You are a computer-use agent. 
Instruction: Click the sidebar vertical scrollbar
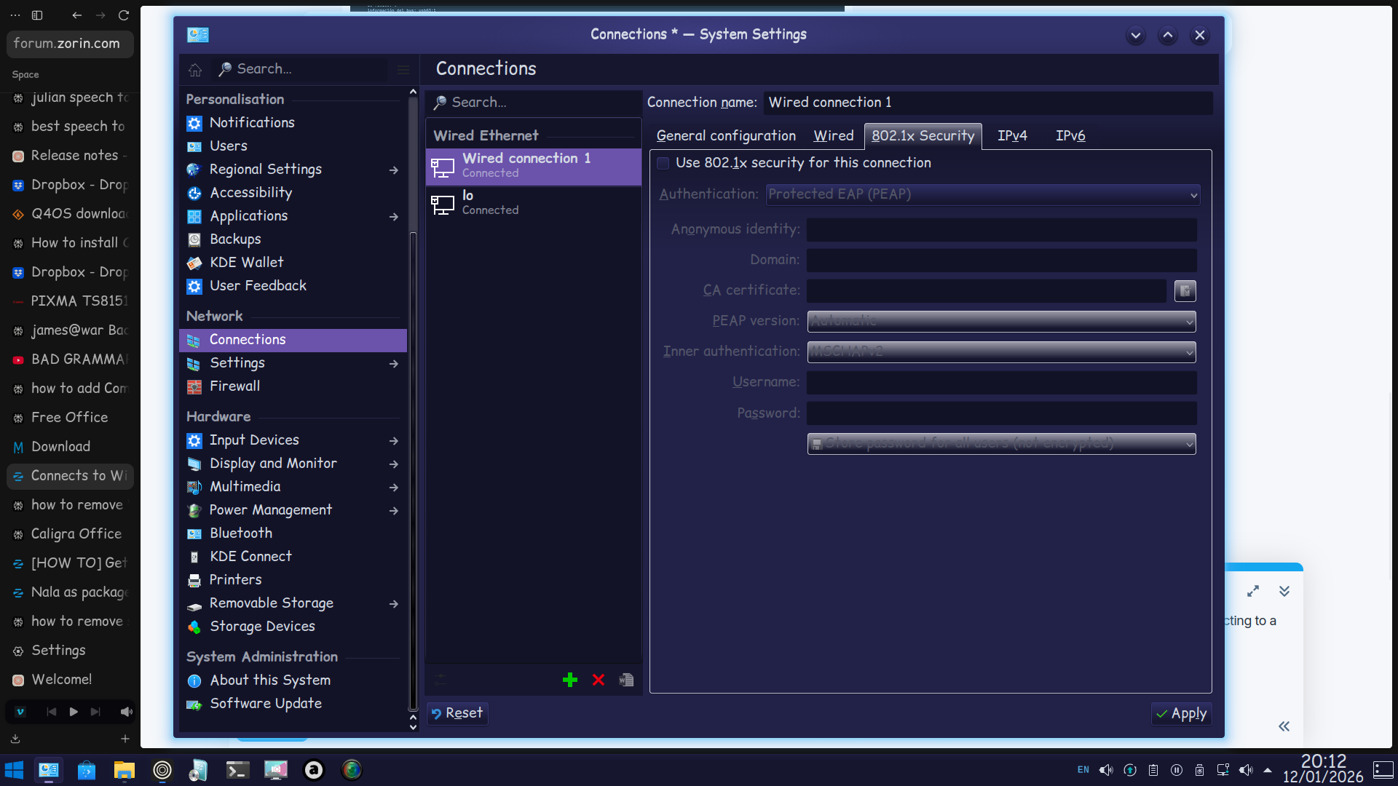click(413, 437)
